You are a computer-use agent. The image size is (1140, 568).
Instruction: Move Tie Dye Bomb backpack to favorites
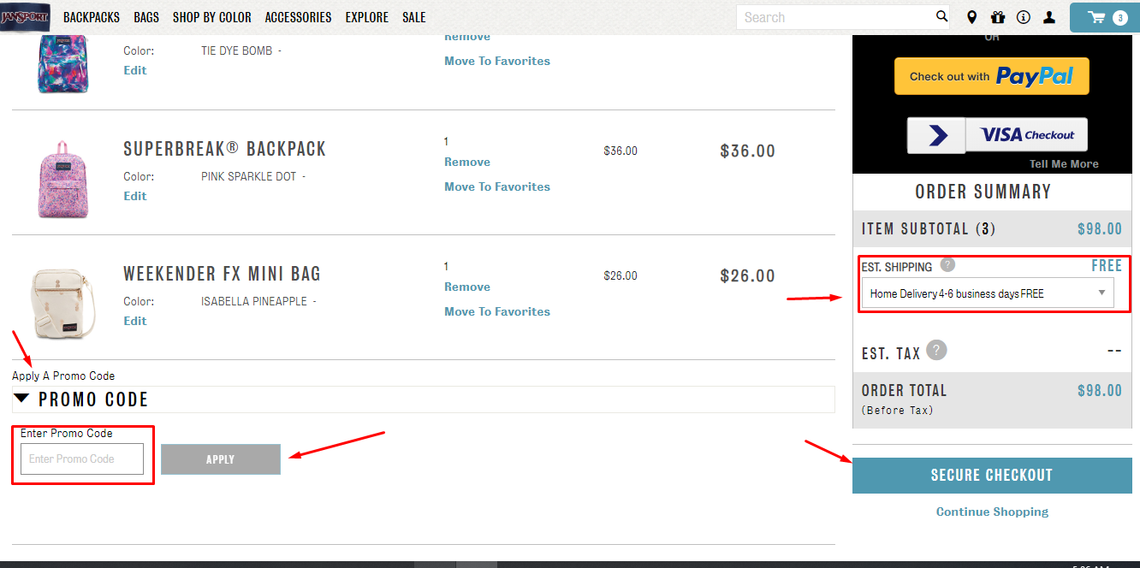click(x=497, y=61)
